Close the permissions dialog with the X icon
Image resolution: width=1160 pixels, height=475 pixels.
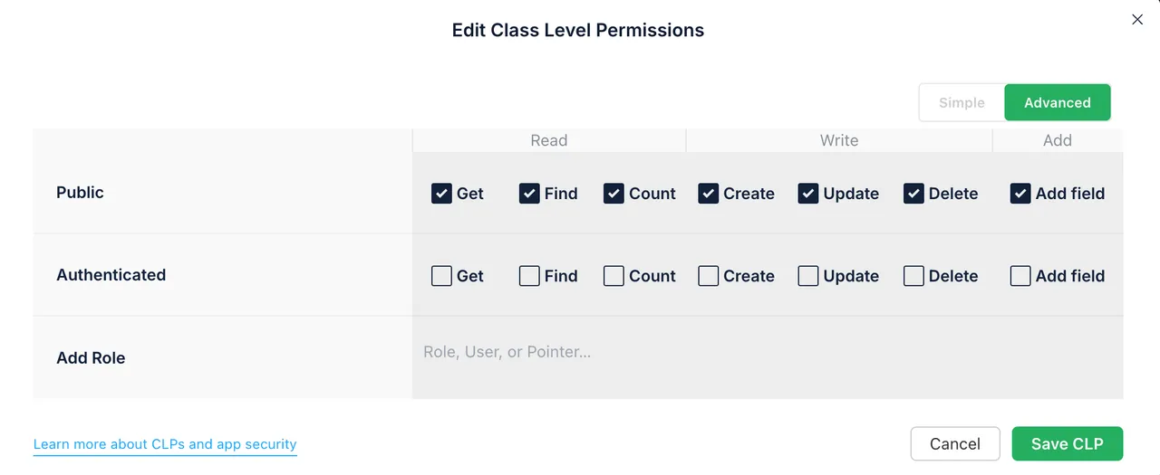pos(1137,19)
